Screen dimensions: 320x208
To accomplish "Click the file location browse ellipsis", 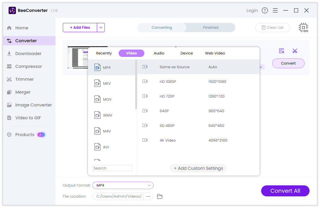I will click(x=148, y=196).
